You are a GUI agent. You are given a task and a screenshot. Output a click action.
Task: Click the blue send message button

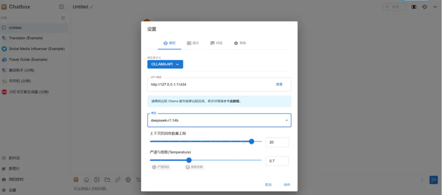click(x=433, y=180)
